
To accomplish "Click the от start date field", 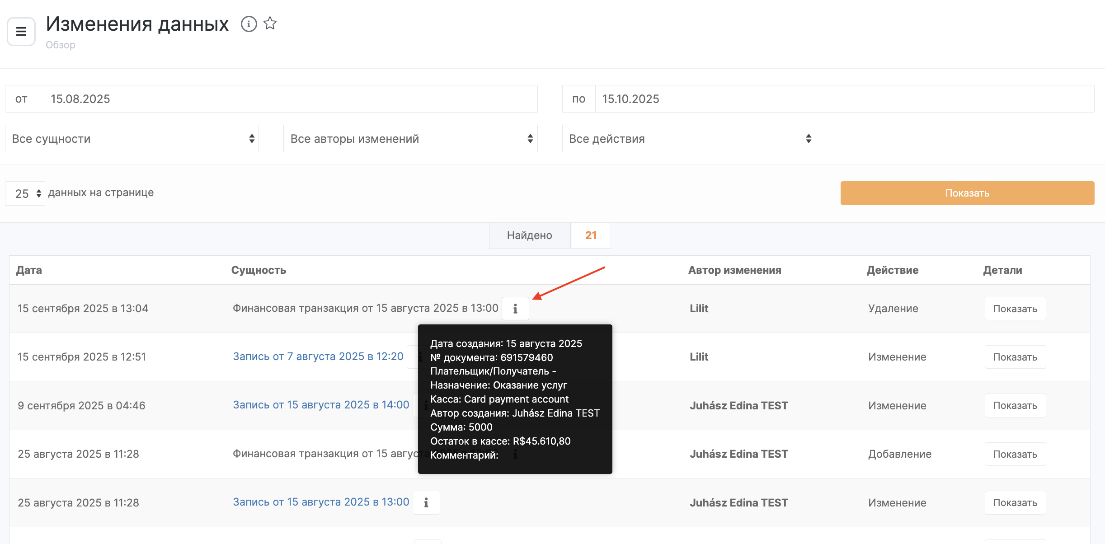I will pyautogui.click(x=290, y=99).
